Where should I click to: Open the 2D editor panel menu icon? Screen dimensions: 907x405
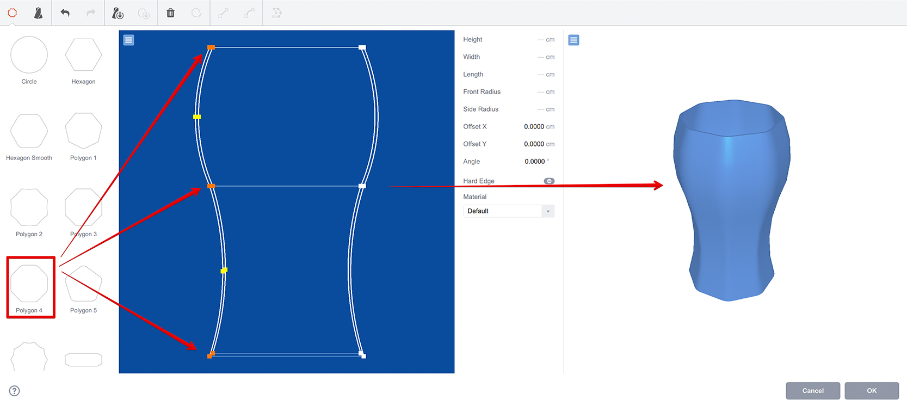pos(129,40)
